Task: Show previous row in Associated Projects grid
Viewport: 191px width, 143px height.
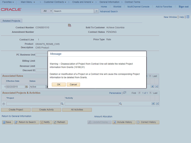Action: [x=139, y=93]
